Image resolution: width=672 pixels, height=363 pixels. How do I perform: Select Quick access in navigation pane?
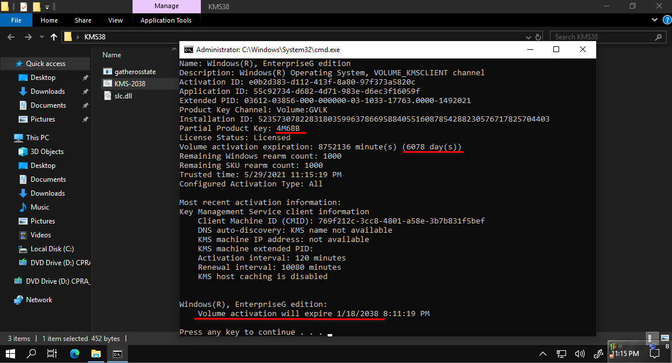pos(45,64)
